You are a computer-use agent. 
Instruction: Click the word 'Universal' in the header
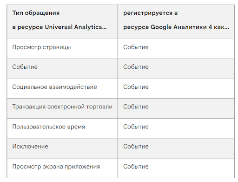coord(59,27)
